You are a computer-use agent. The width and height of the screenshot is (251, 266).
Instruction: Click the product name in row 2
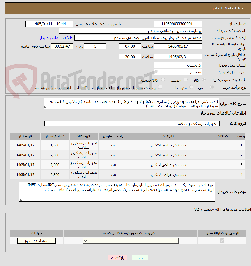[168, 155]
